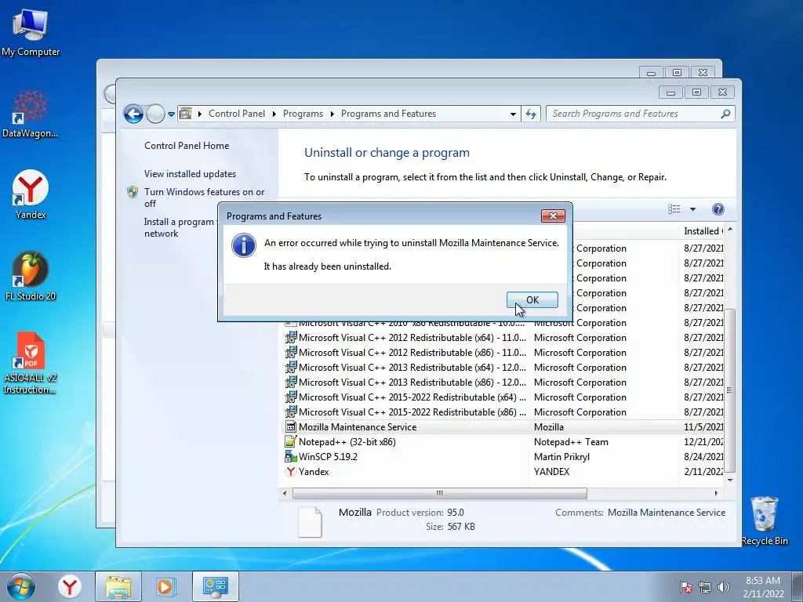The width and height of the screenshot is (803, 602).
Task: Select Microsoft Visual C++ 2012 Redistributable (x86) row
Action: 503,353
